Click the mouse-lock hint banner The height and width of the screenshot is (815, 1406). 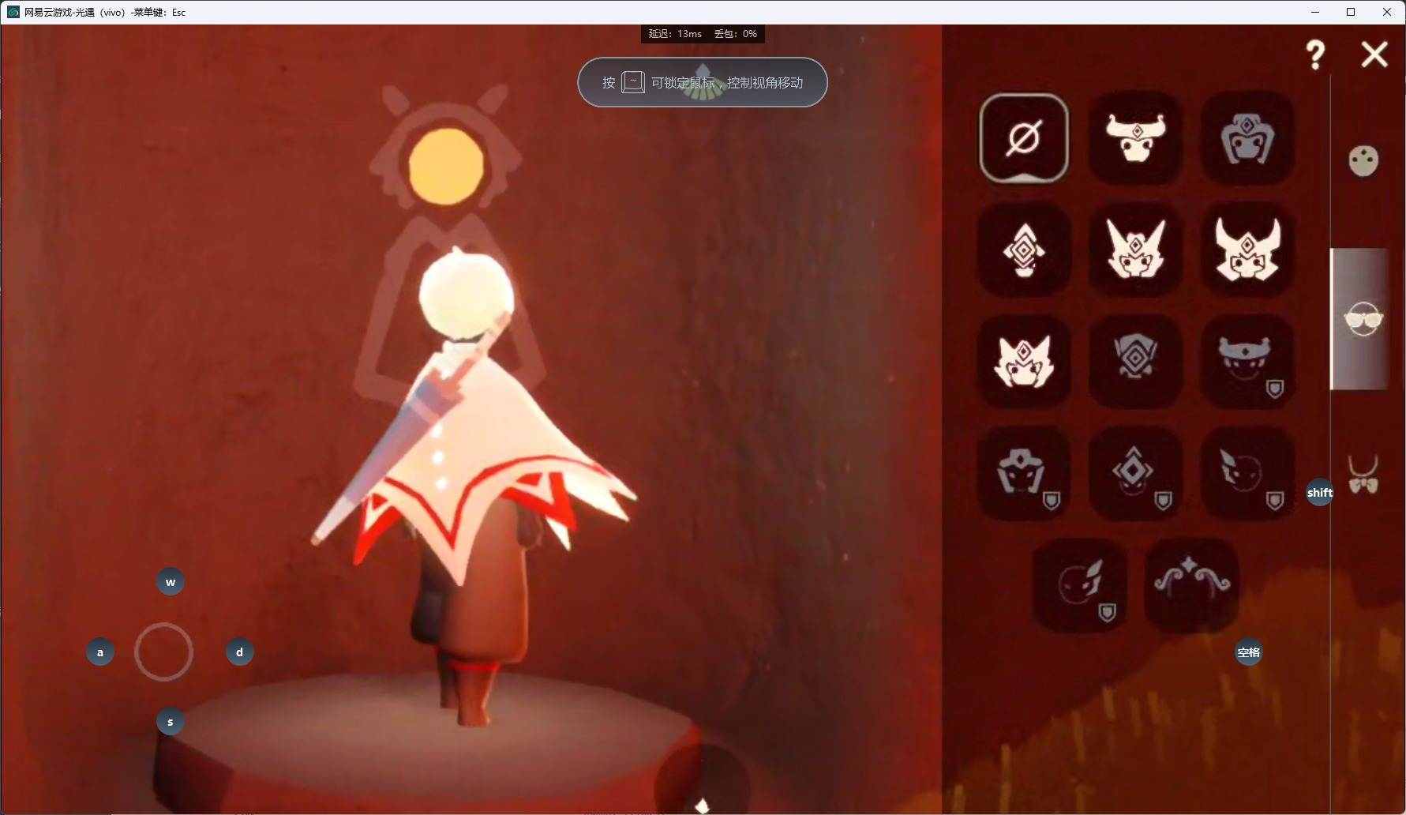[x=703, y=82]
